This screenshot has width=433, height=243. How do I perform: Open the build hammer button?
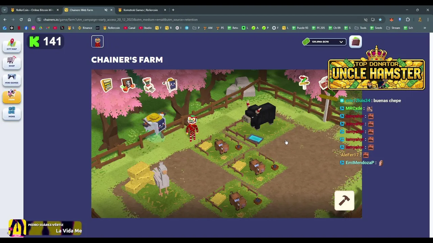click(x=344, y=200)
